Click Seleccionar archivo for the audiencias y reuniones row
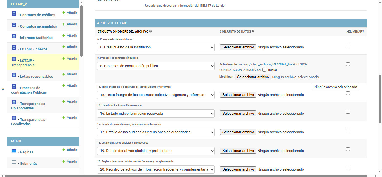This screenshot has height=177, width=382. [238, 132]
